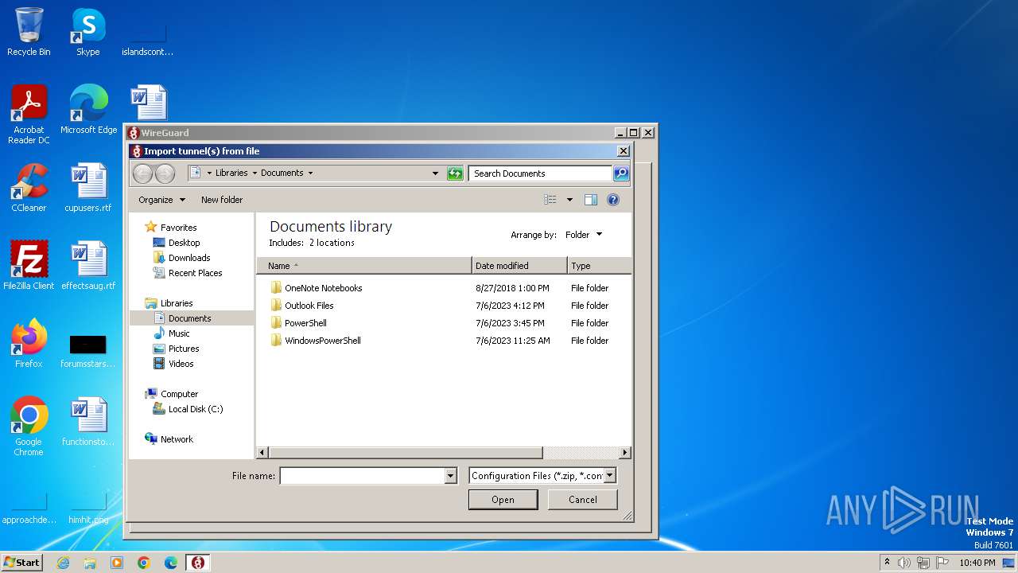
Task: Open the Skype desktop shortcut
Action: point(88,32)
